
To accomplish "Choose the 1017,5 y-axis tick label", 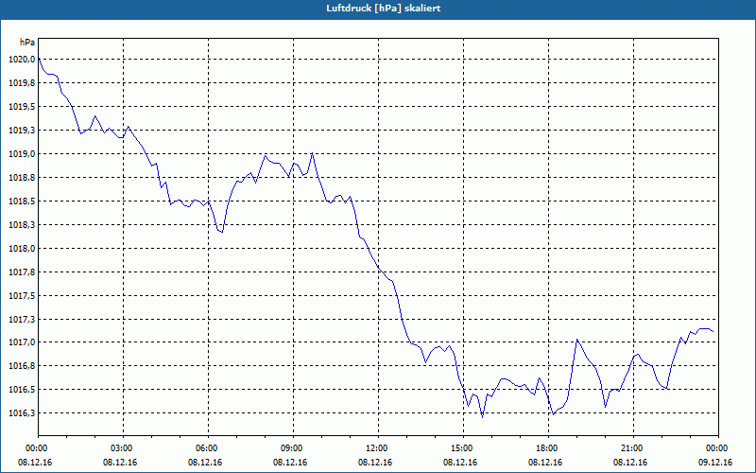I will click(x=22, y=296).
